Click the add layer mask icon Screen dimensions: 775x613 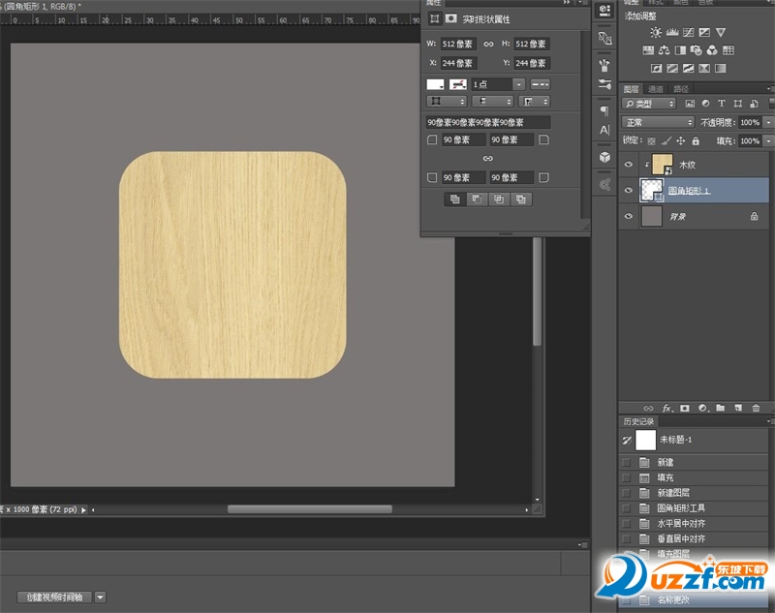[x=685, y=408]
